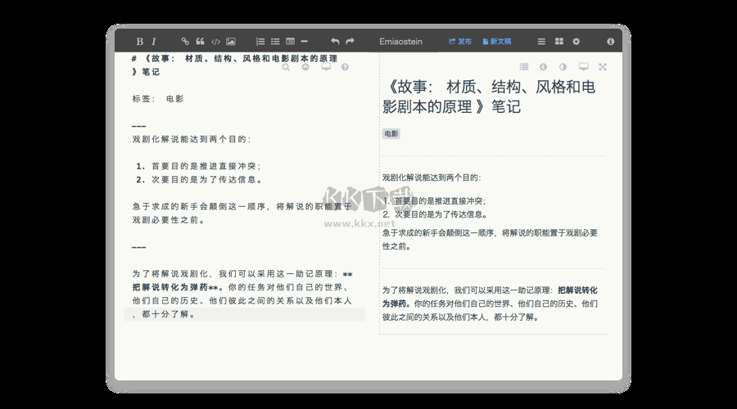Image resolution: width=737 pixels, height=409 pixels.
Task: Insert an image with picture icon
Action: pos(231,41)
